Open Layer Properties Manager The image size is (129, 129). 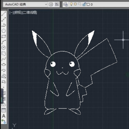[x=66, y=4]
